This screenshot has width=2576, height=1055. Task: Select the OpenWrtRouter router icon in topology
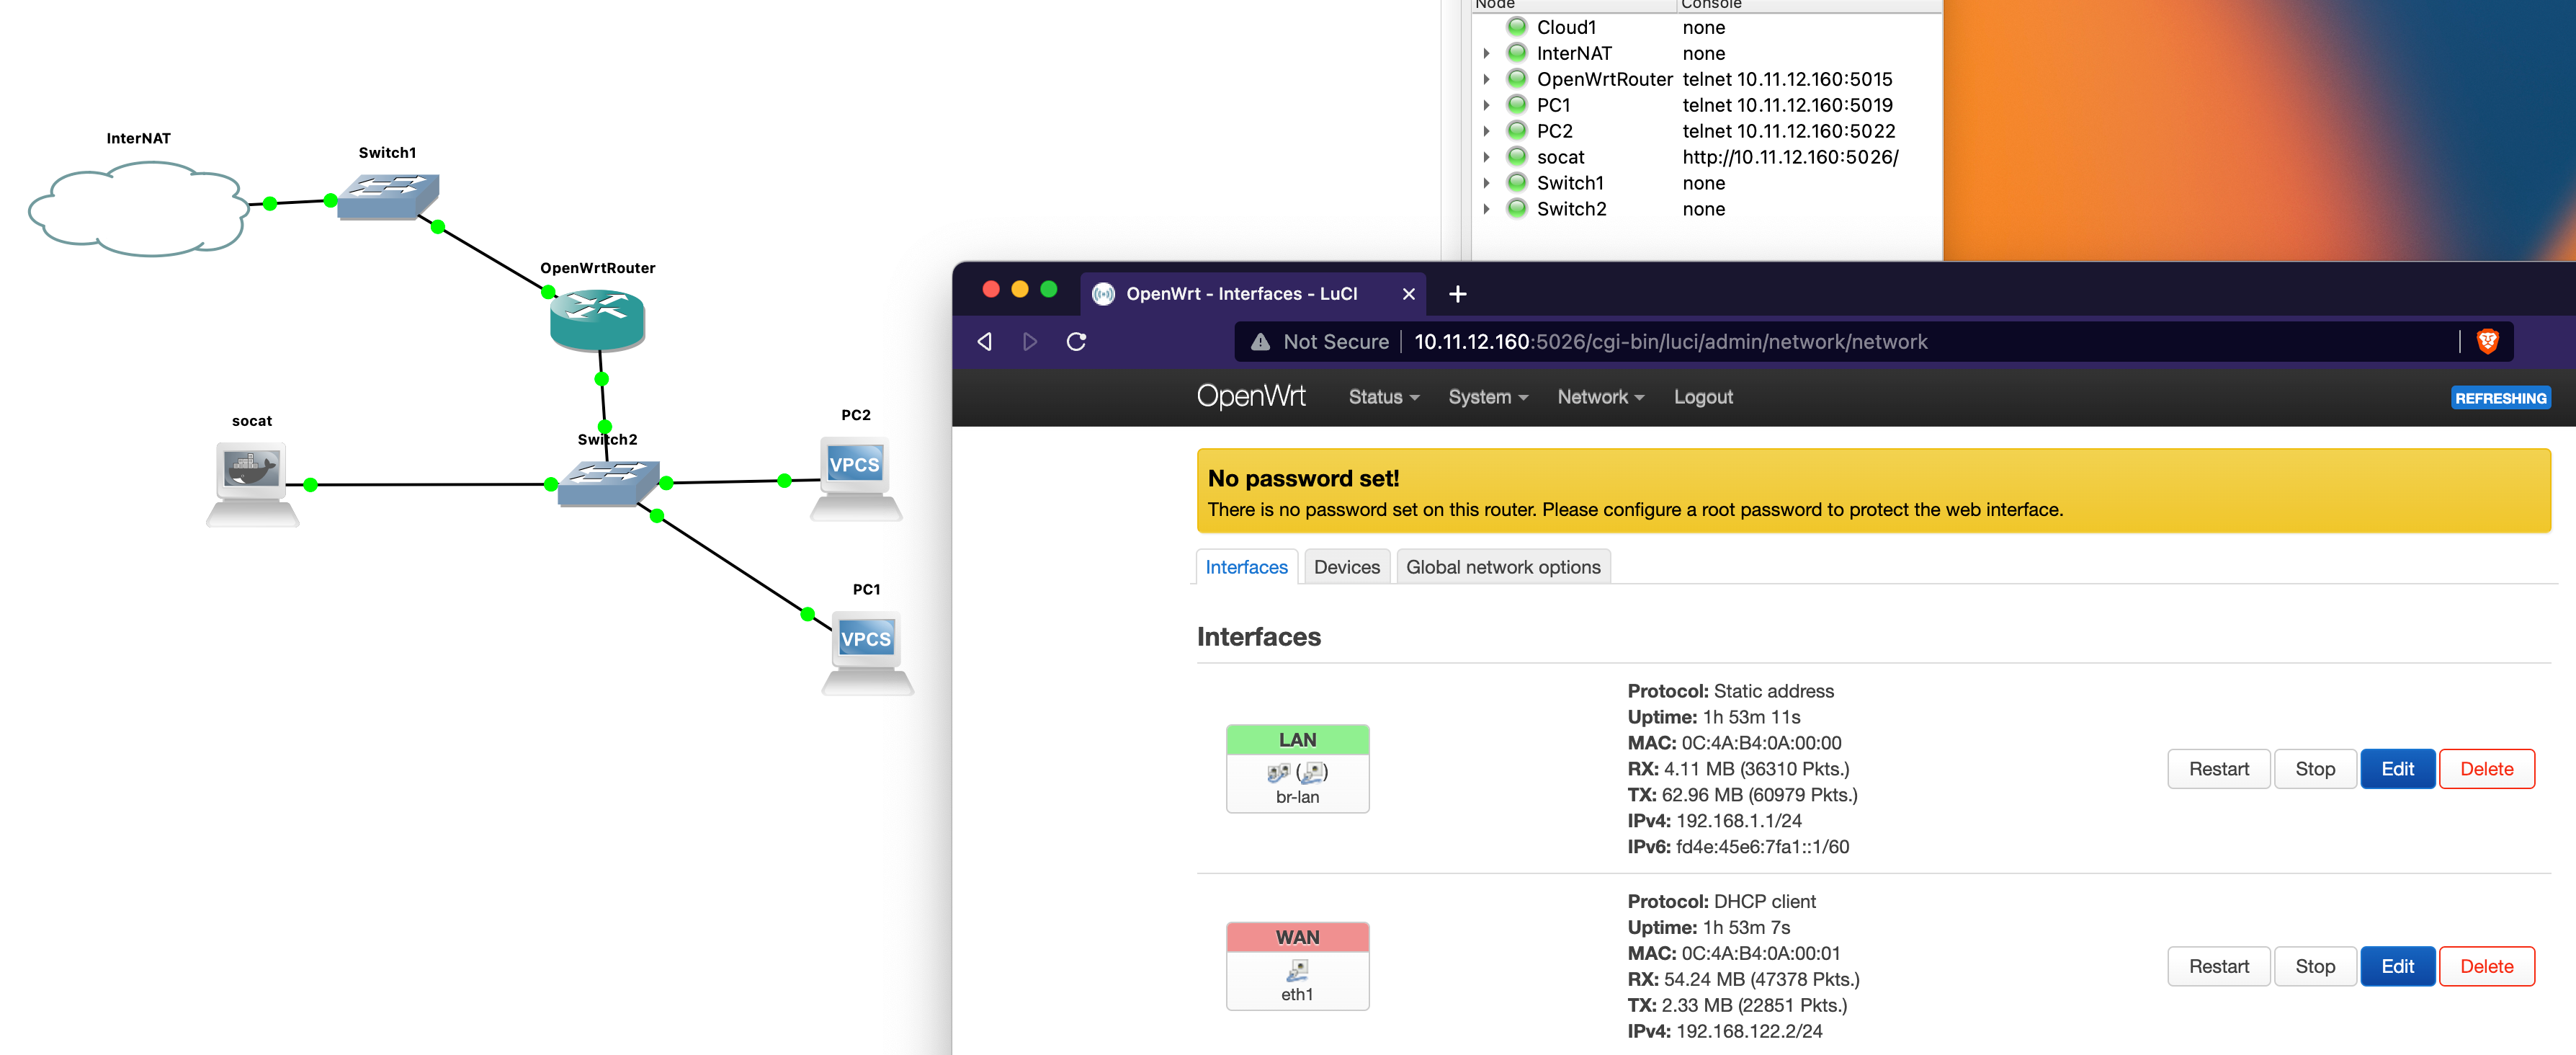(597, 320)
